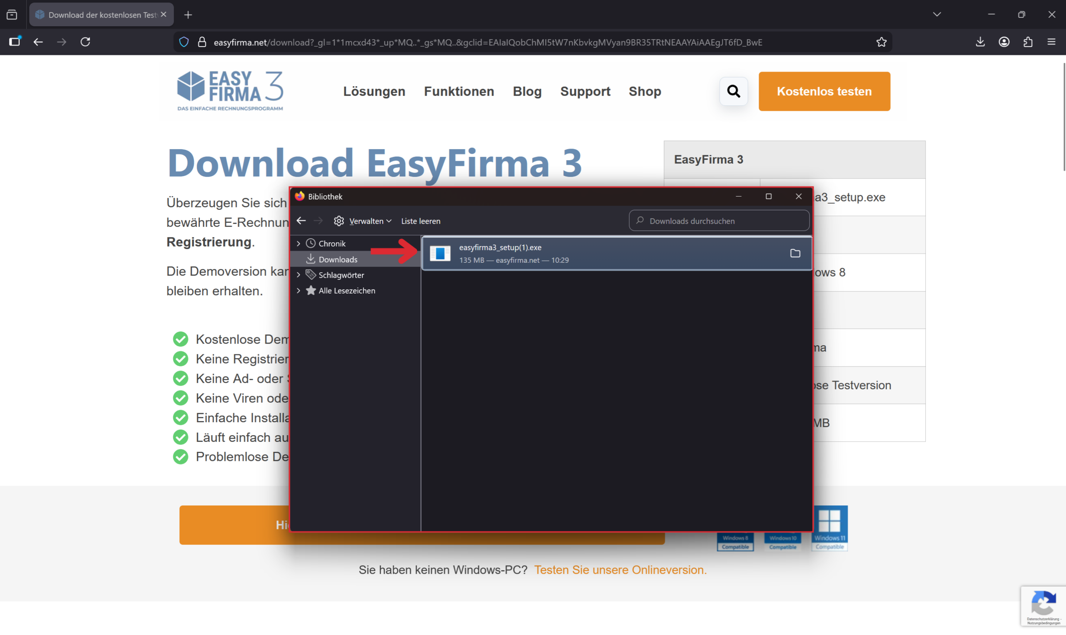Open Firefox application hamburger menu
1066x635 pixels.
[x=1051, y=42]
